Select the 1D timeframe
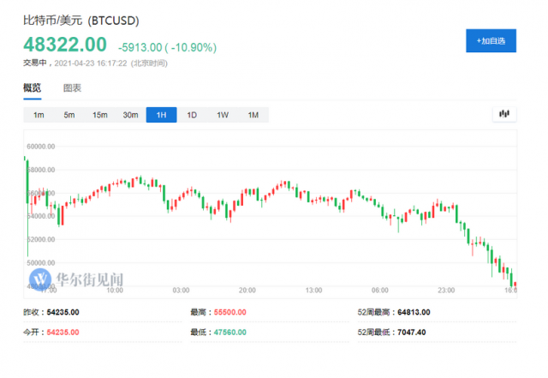This screenshot has width=548, height=378. tap(192, 115)
